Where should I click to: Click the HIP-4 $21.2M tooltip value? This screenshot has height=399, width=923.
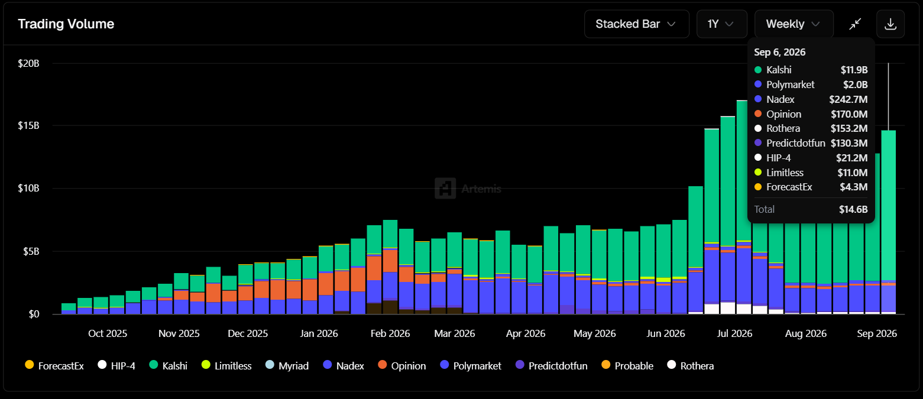852,158
